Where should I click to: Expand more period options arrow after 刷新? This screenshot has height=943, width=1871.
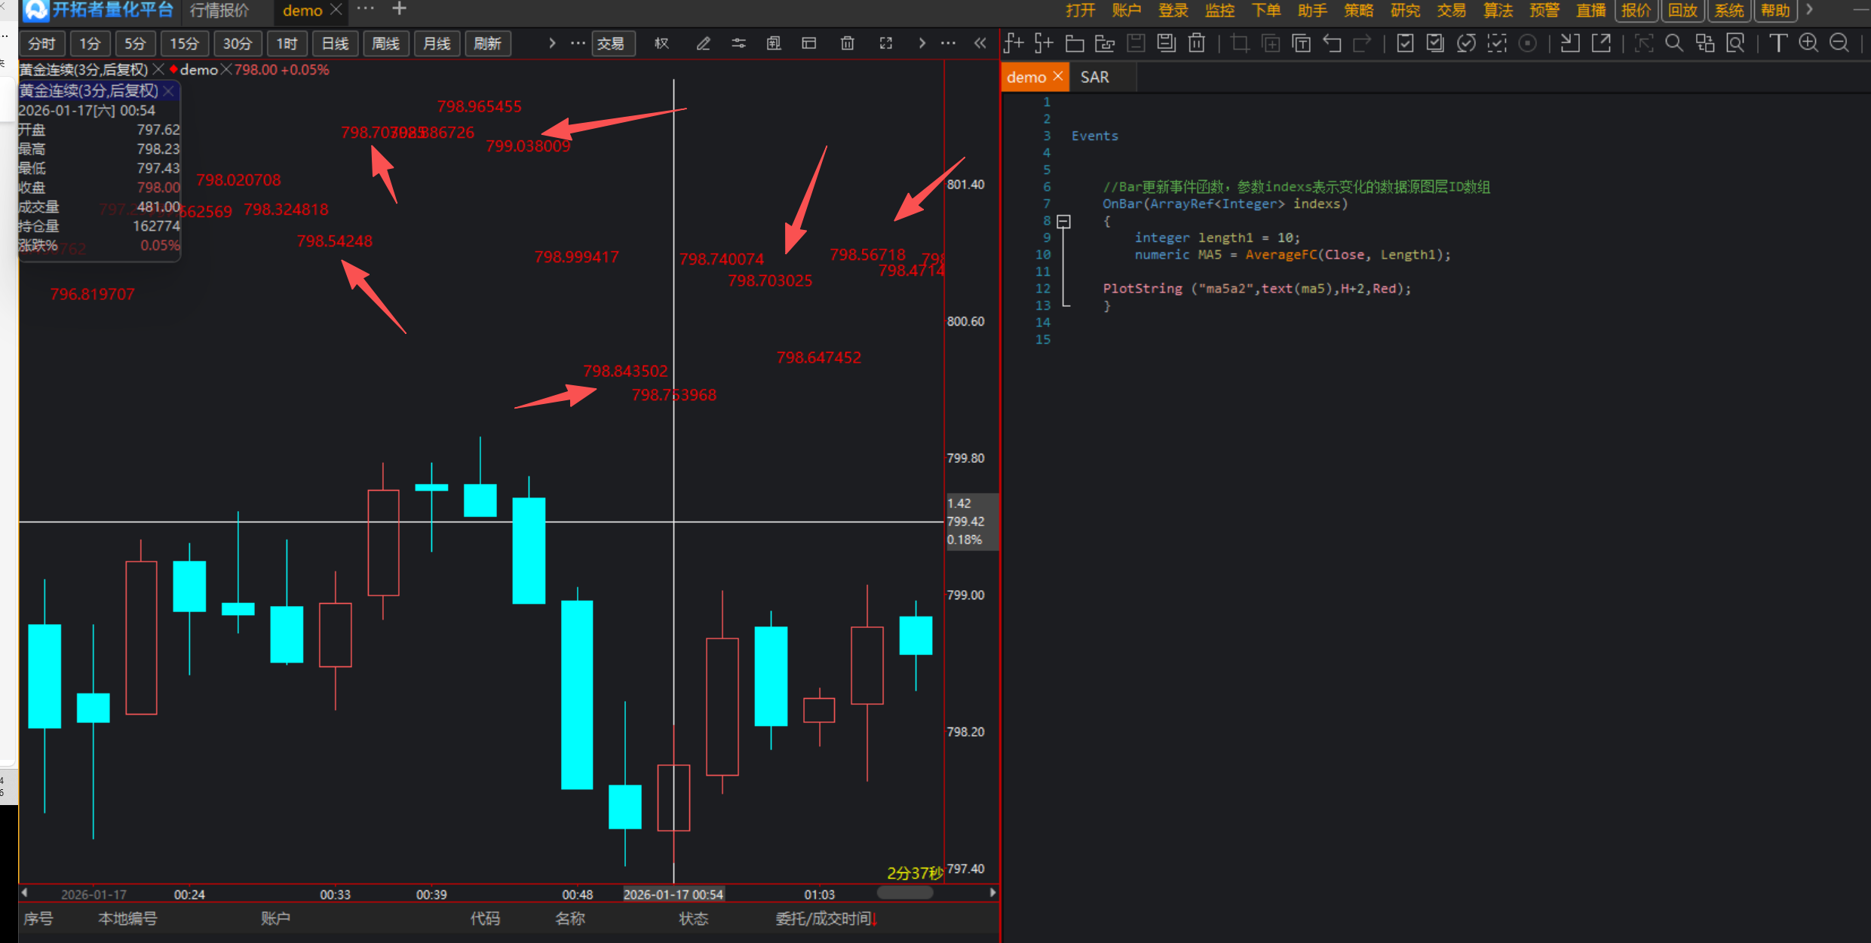tap(552, 44)
